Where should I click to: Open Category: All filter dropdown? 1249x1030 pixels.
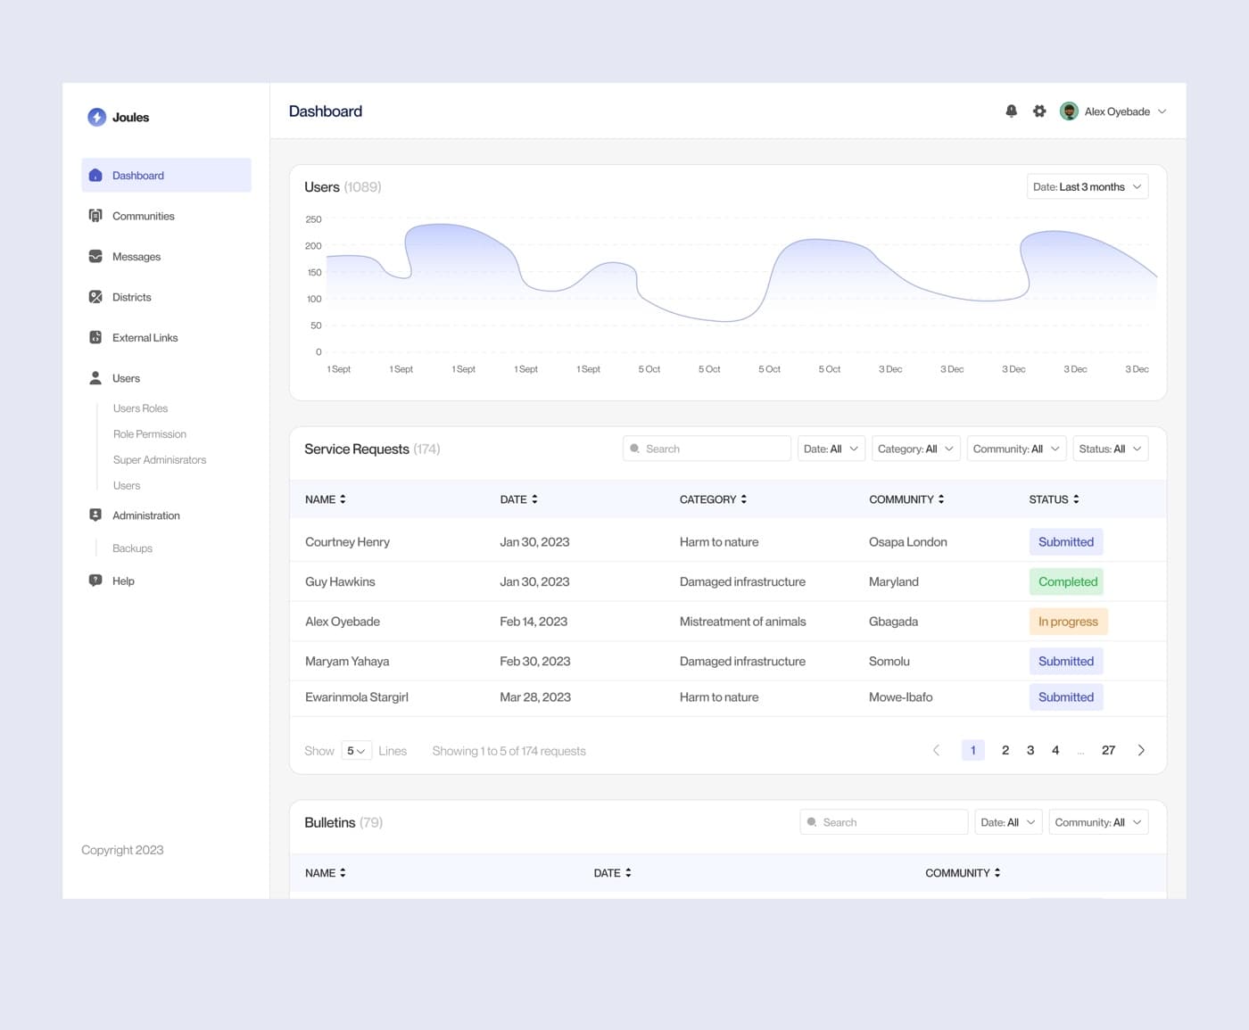(x=916, y=449)
